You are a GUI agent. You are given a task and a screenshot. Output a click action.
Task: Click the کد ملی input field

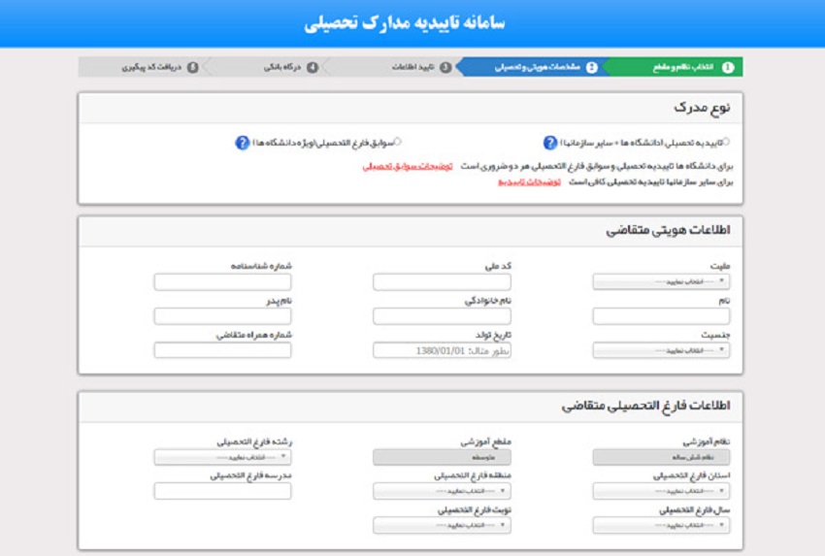click(x=442, y=282)
